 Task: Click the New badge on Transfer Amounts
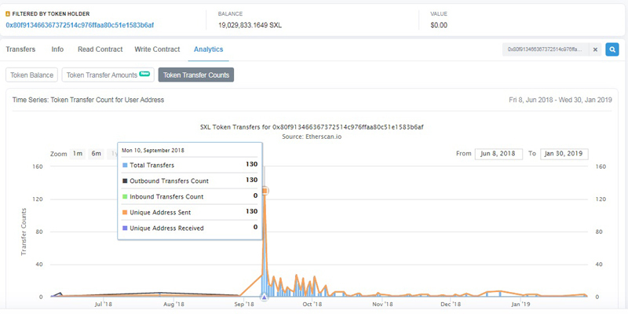click(144, 73)
